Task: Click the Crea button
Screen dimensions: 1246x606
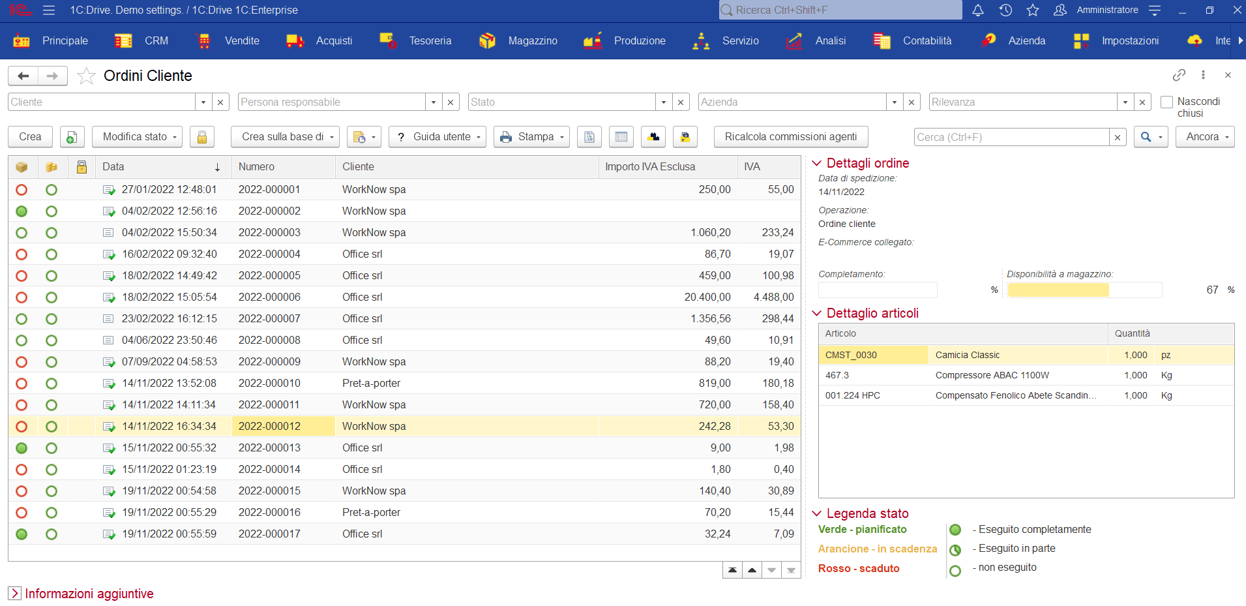Action: pyautogui.click(x=30, y=137)
